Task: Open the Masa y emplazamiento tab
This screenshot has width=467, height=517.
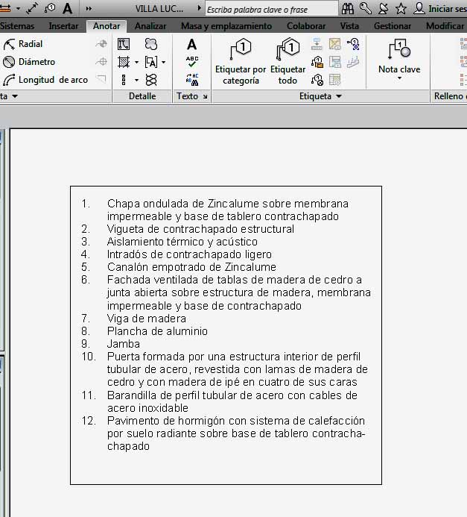Action: [226, 26]
